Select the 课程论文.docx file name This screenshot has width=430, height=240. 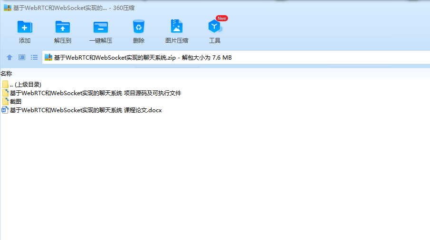(86, 110)
